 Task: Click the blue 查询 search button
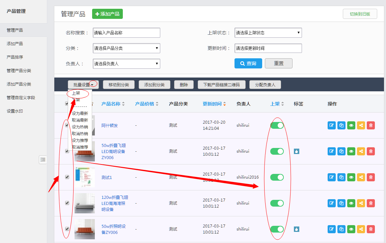click(248, 63)
